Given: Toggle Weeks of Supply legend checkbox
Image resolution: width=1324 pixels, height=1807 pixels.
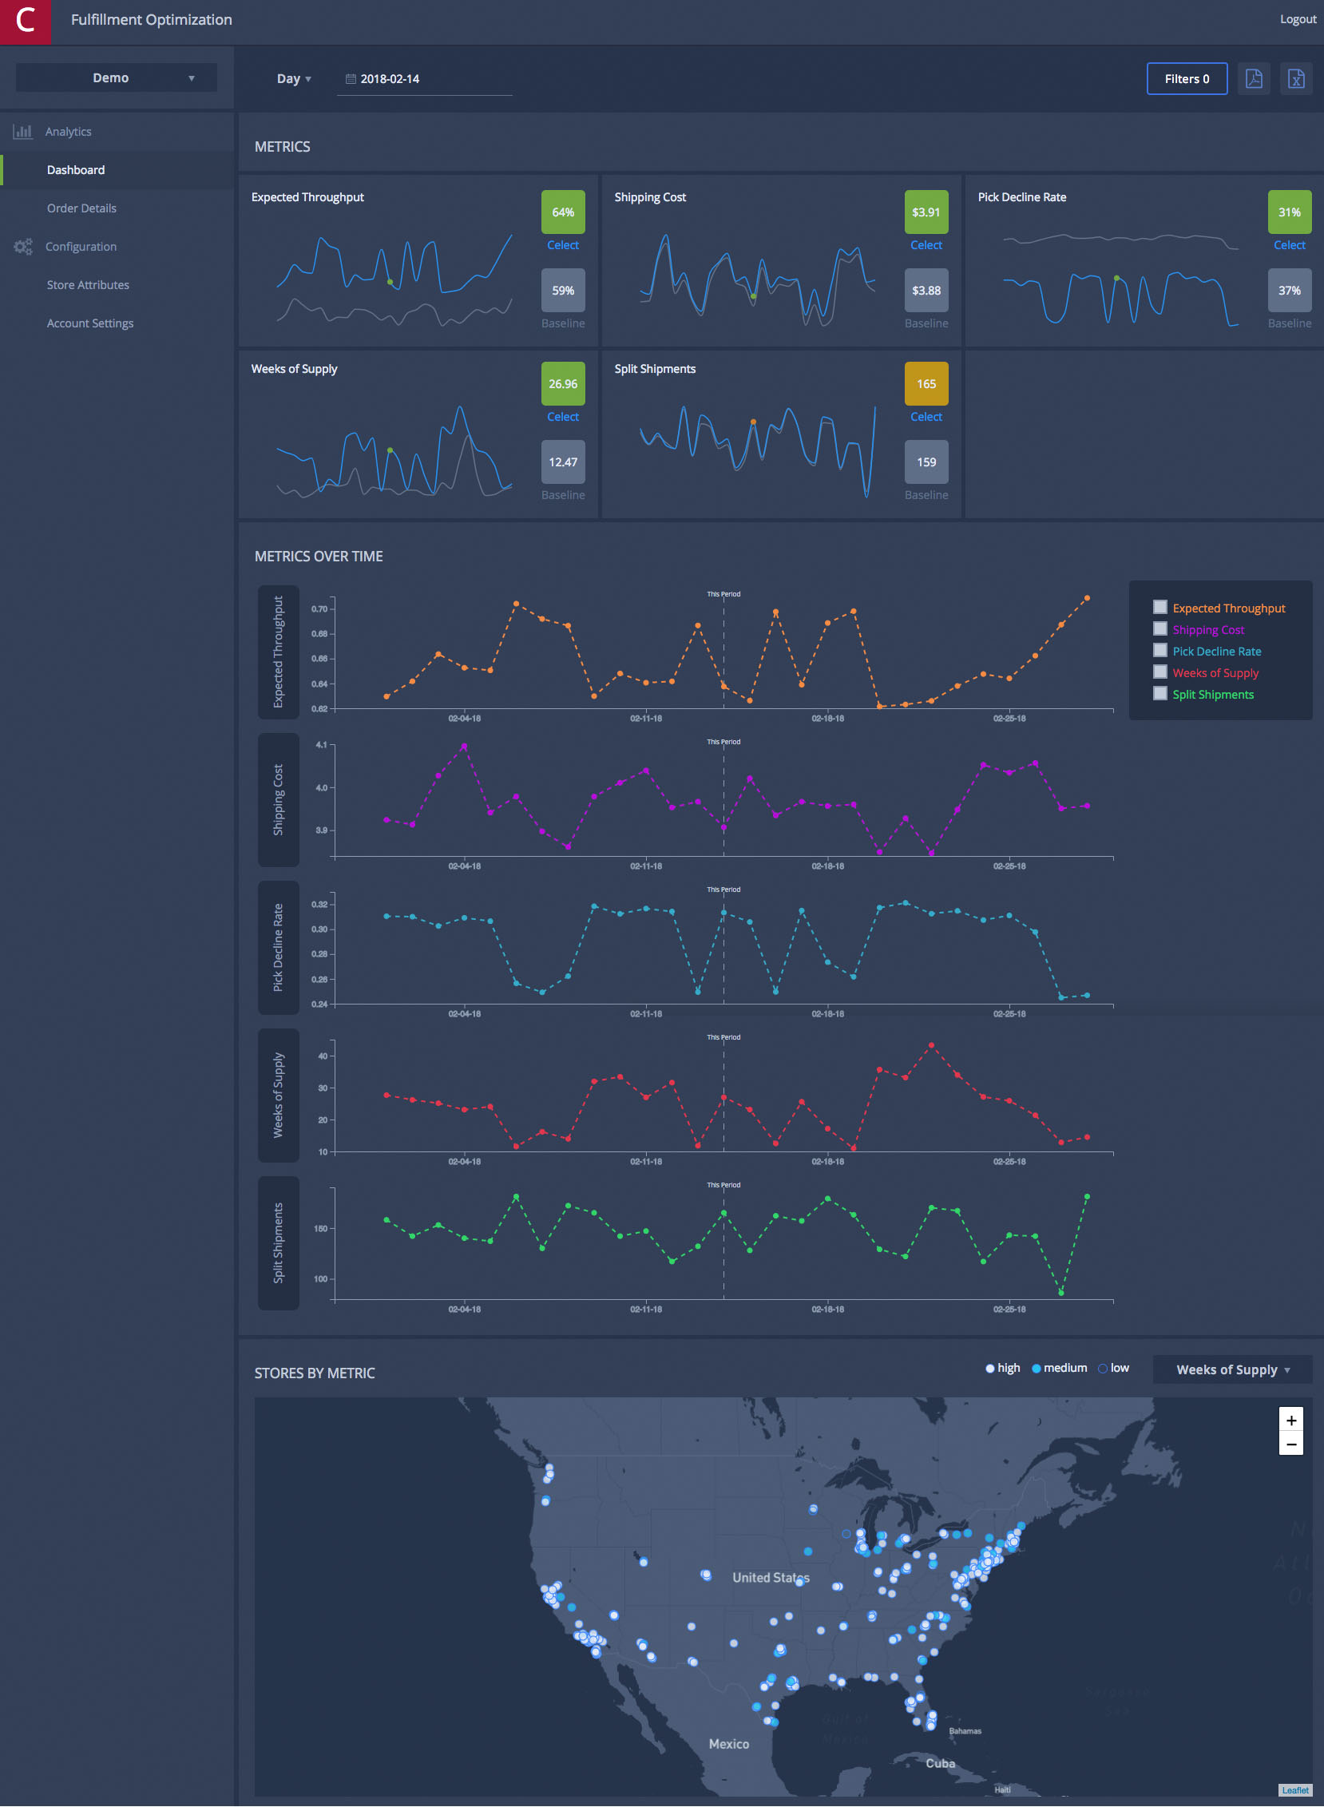Looking at the screenshot, I should pos(1159,672).
